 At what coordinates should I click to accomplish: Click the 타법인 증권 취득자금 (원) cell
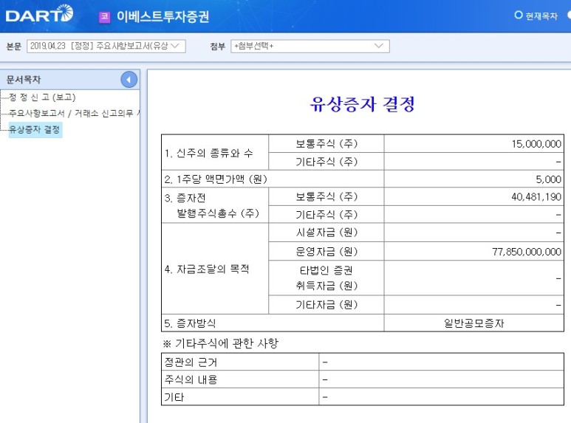click(326, 278)
